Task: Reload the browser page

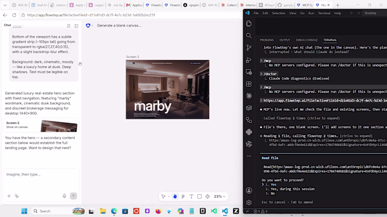Action: [14, 15]
